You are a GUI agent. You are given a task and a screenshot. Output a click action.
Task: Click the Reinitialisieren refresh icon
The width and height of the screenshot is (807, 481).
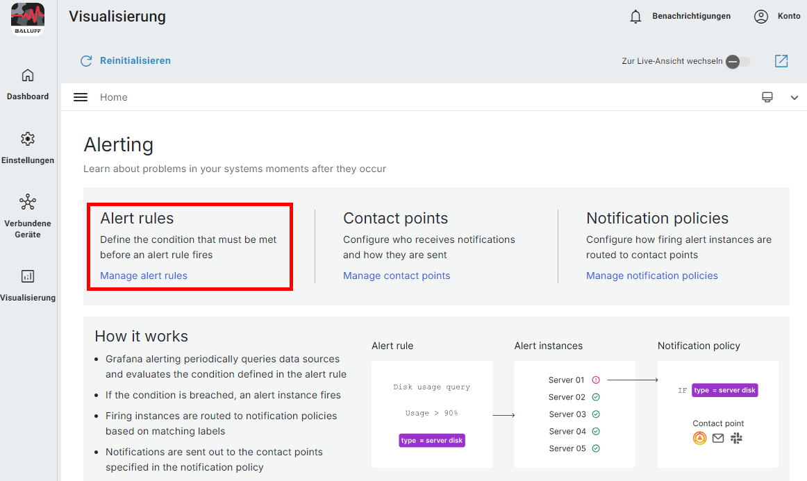pos(86,61)
